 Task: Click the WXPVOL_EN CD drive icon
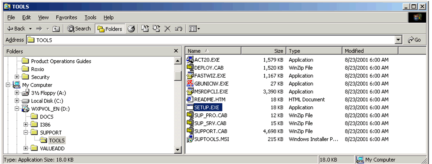(x=25, y=109)
